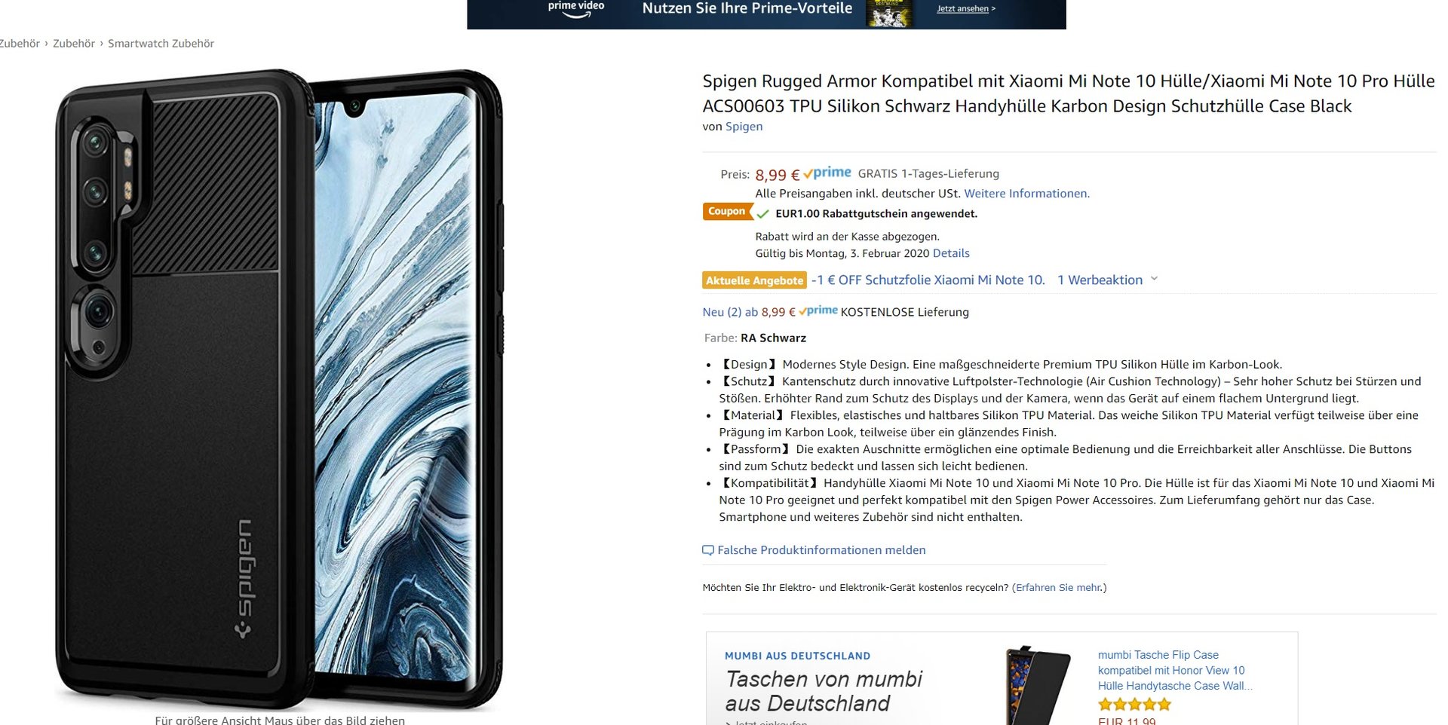The width and height of the screenshot is (1448, 725).
Task: Click the green coupon applied checkmark
Action: 763,214
